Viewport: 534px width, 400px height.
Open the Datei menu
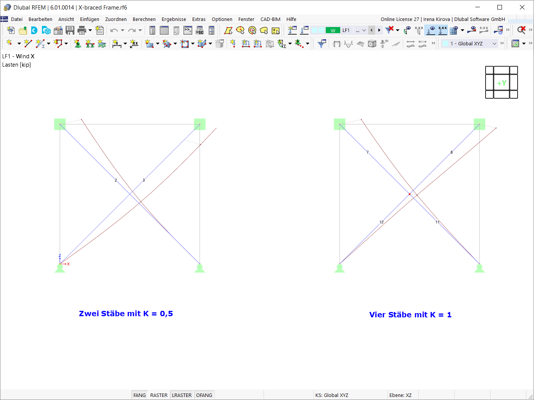click(17, 19)
